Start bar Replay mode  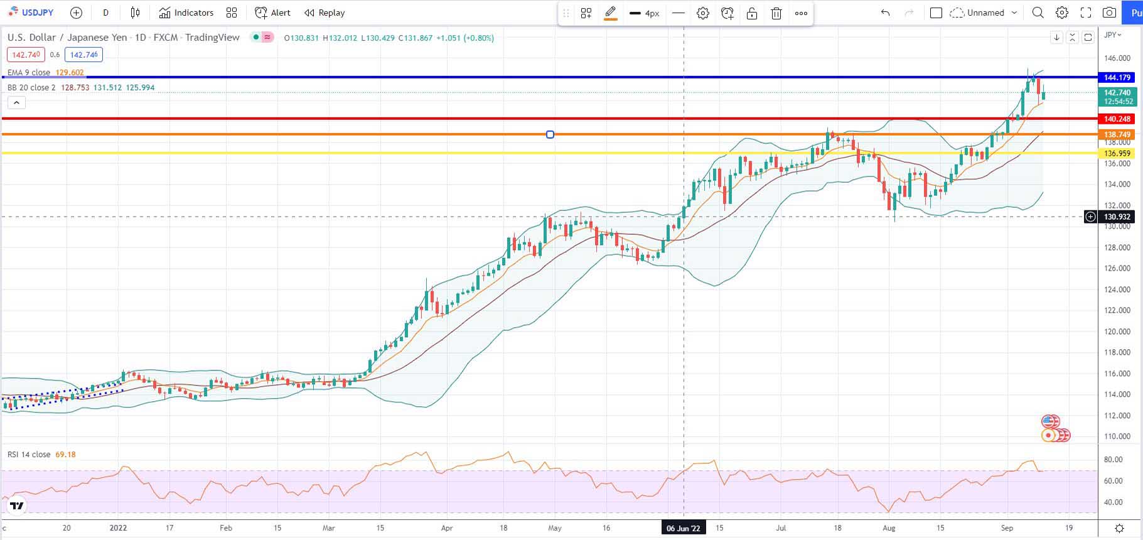[x=325, y=13]
